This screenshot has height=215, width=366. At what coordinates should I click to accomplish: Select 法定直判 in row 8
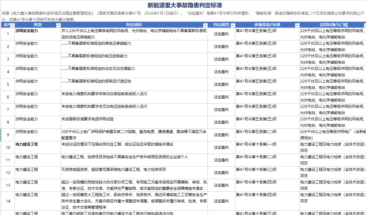coord(221,122)
